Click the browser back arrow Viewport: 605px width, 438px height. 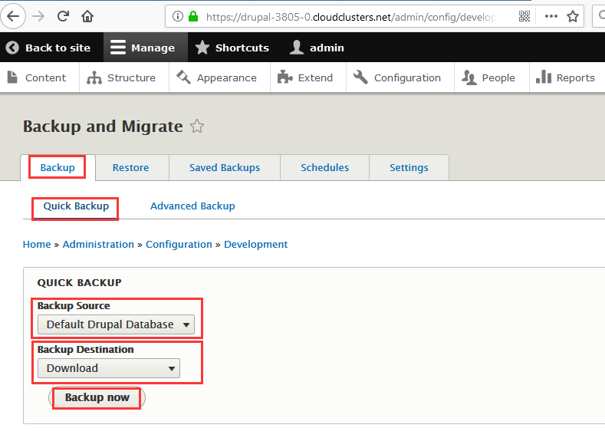(15, 16)
